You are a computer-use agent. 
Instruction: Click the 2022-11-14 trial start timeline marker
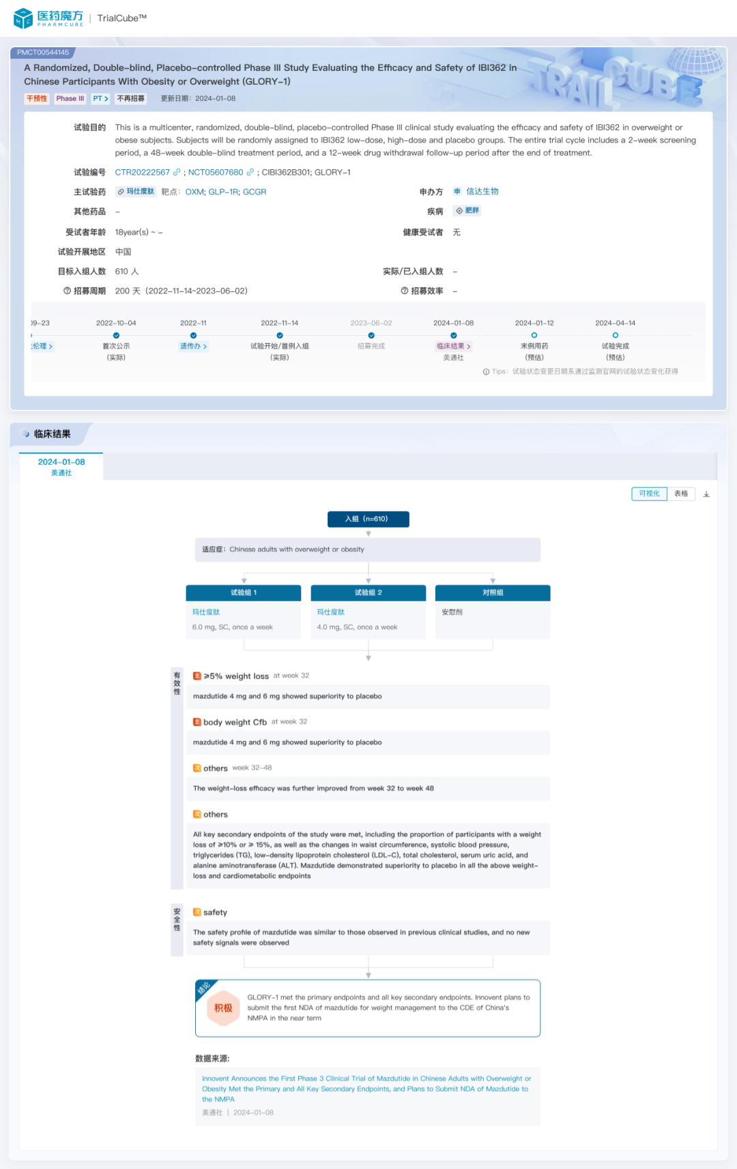[x=280, y=335]
